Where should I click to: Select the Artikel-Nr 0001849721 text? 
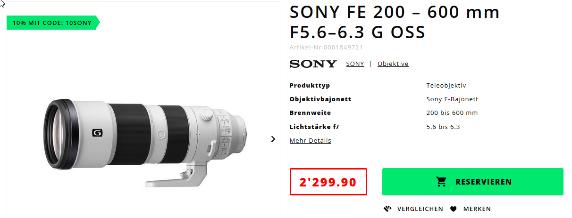pyautogui.click(x=326, y=47)
